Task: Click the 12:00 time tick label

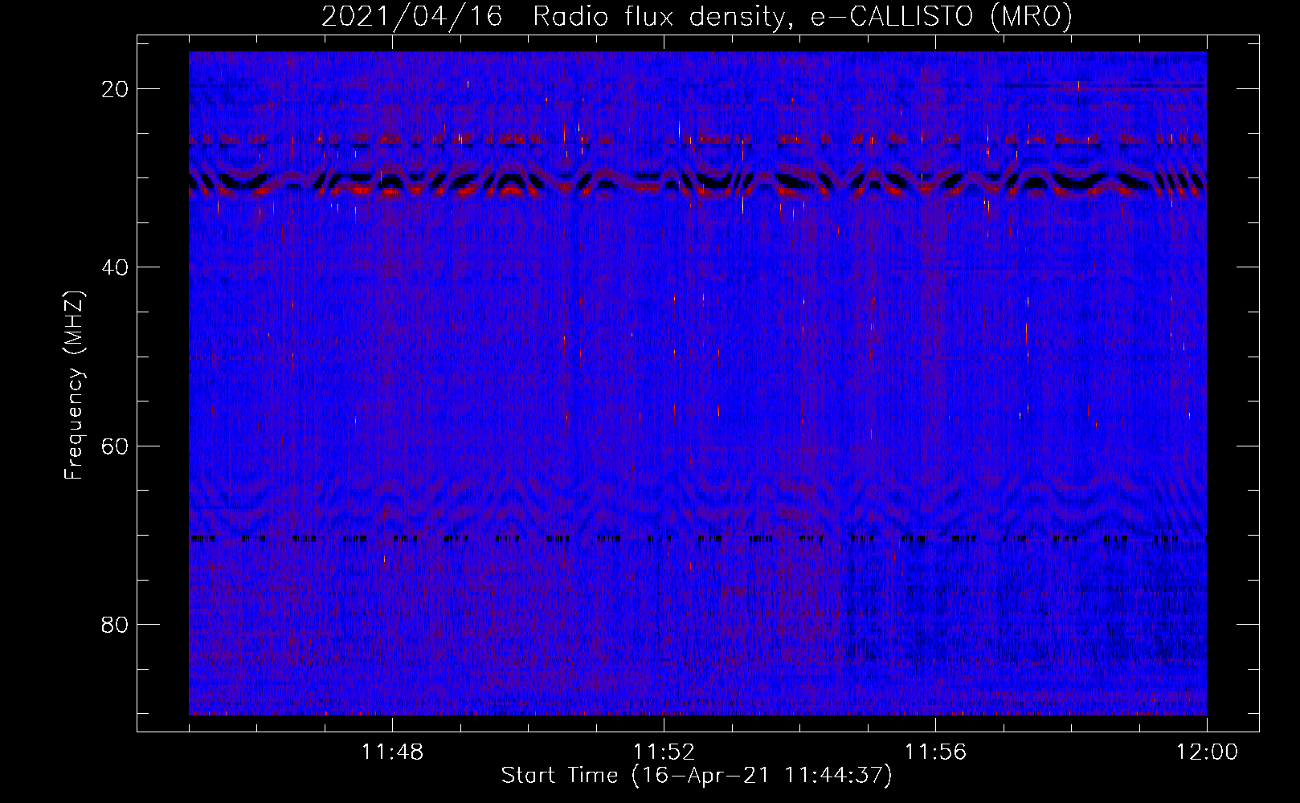Action: (x=1207, y=752)
